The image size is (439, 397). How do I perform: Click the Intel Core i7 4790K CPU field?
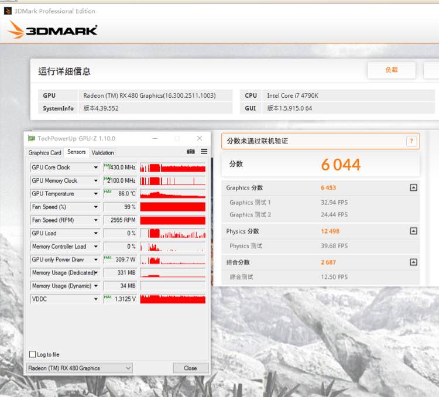[x=348, y=95]
